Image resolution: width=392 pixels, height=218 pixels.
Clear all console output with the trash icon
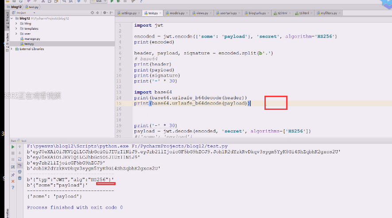[x=20, y=178]
